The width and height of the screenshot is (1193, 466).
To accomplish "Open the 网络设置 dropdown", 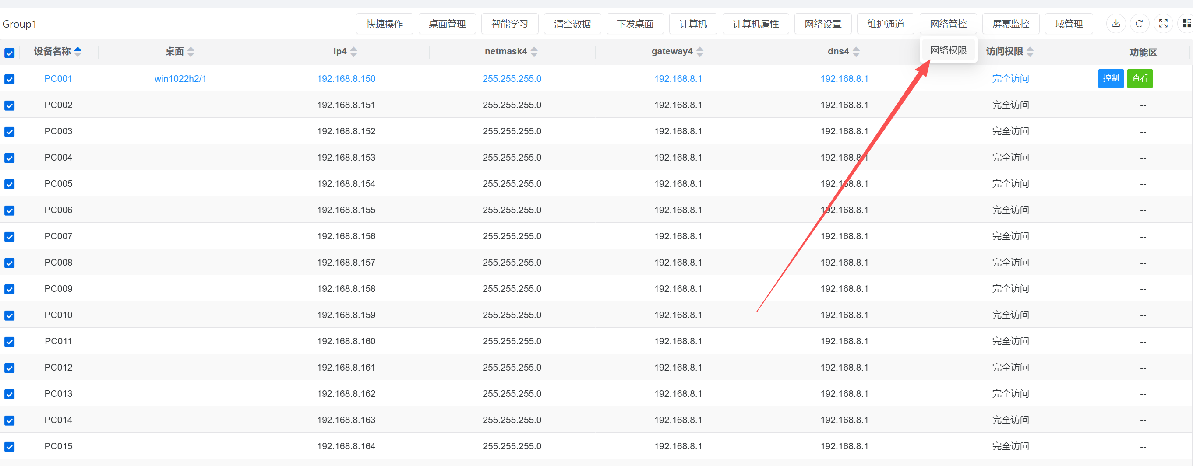I will (x=822, y=24).
